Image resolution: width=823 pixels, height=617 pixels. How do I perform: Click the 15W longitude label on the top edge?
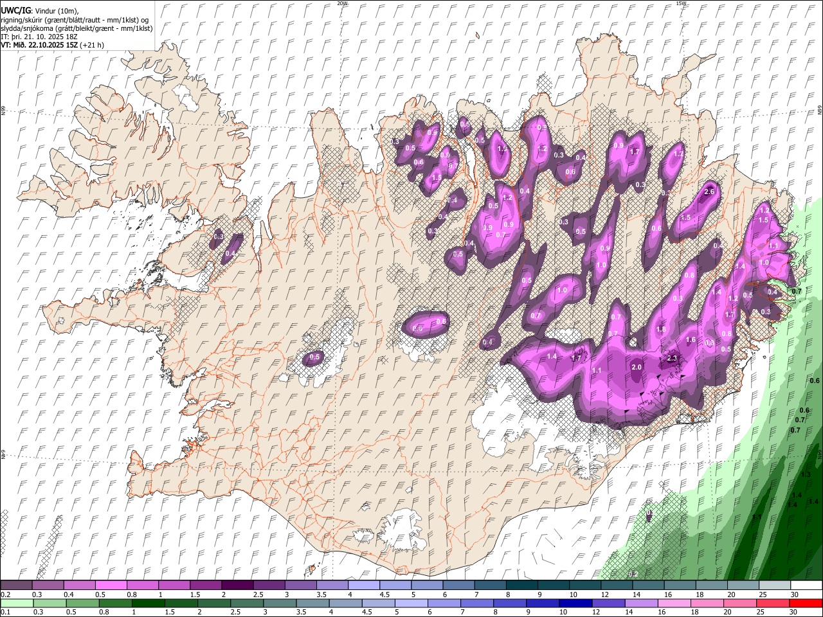tap(681, 3)
